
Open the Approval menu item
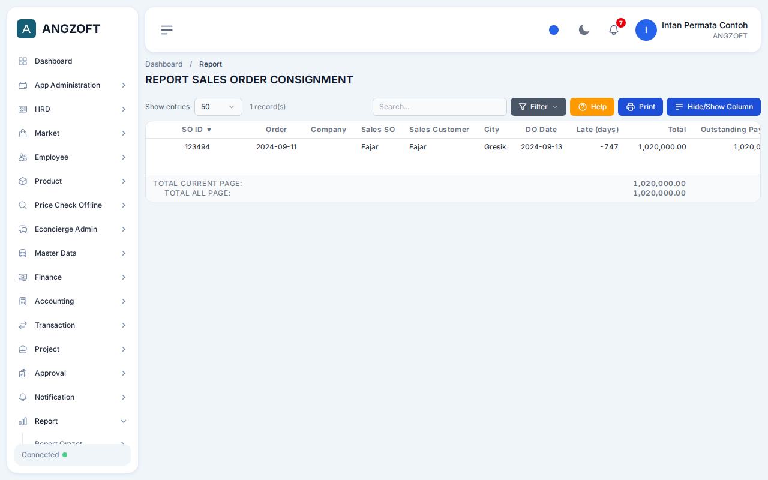click(73, 373)
